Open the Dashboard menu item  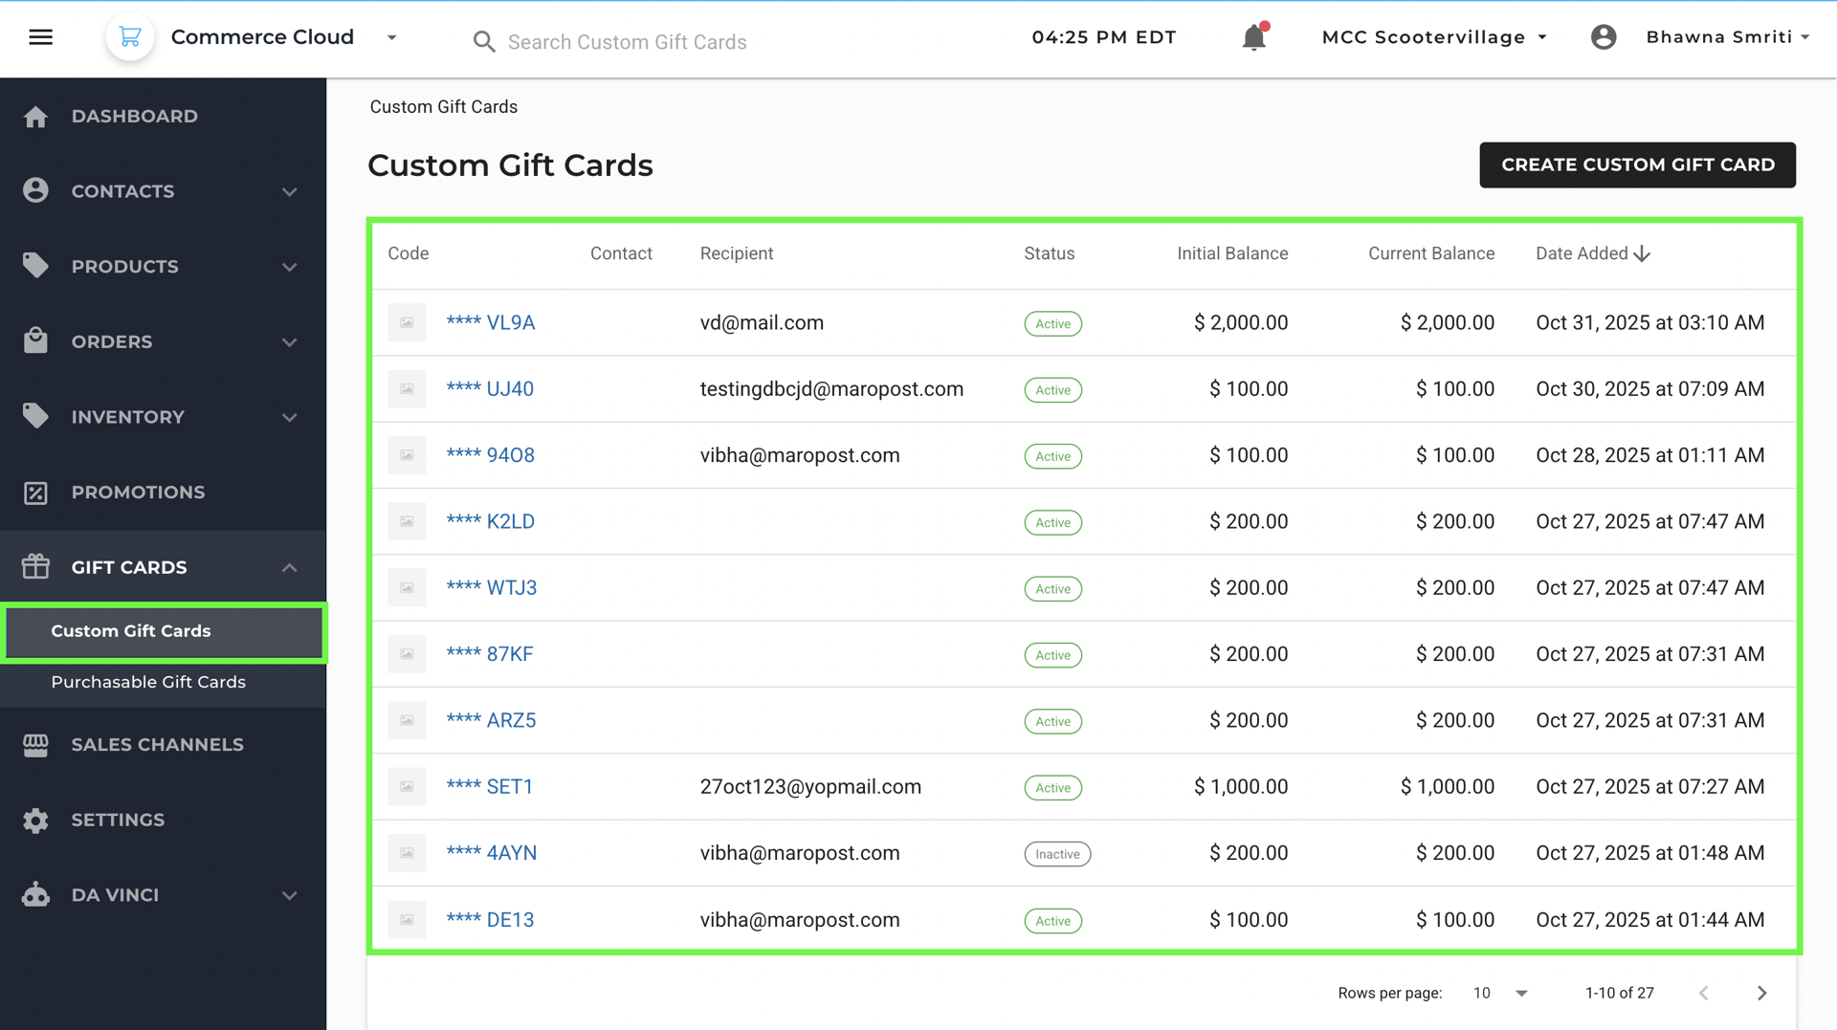click(x=163, y=117)
